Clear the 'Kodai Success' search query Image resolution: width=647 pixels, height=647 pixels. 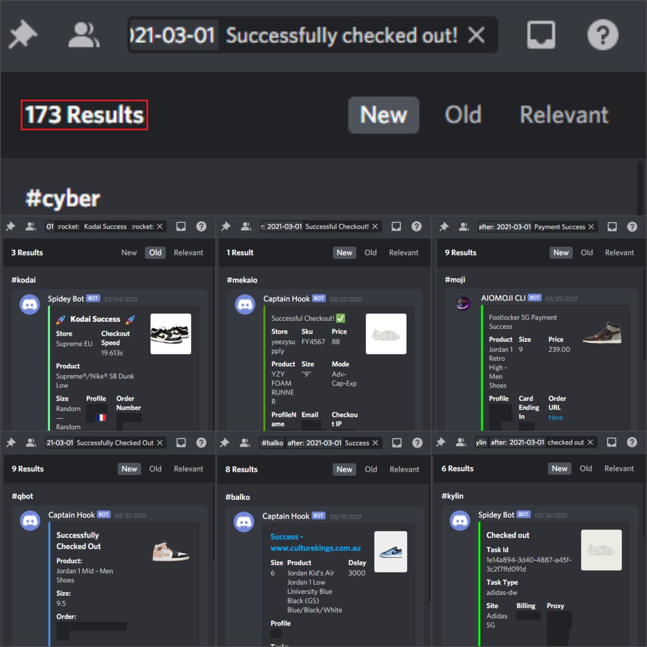click(160, 226)
